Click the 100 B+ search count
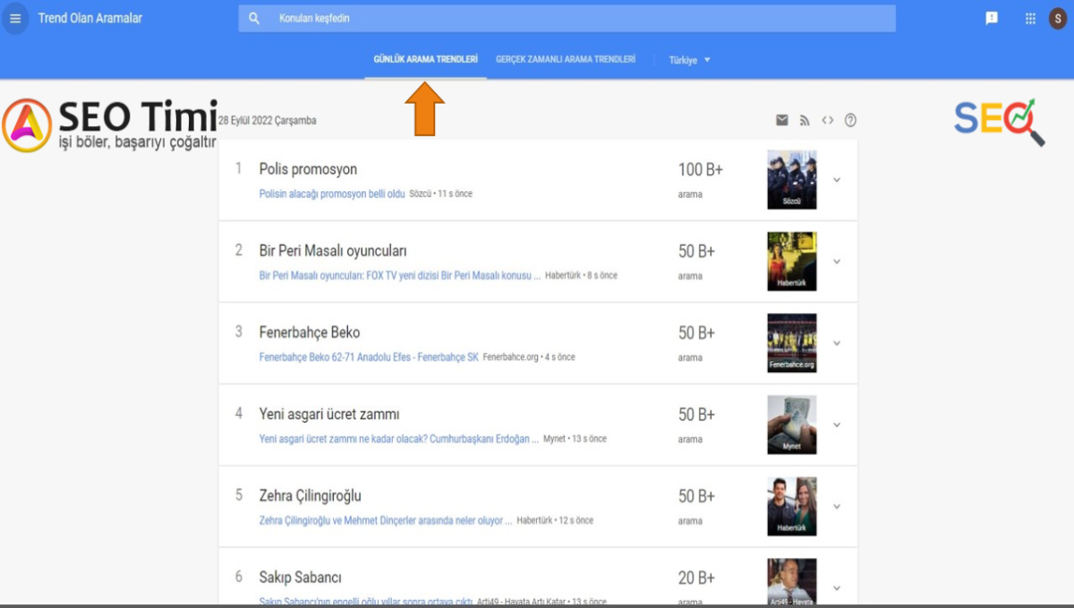Screen dimensions: 1074x608 701,170
